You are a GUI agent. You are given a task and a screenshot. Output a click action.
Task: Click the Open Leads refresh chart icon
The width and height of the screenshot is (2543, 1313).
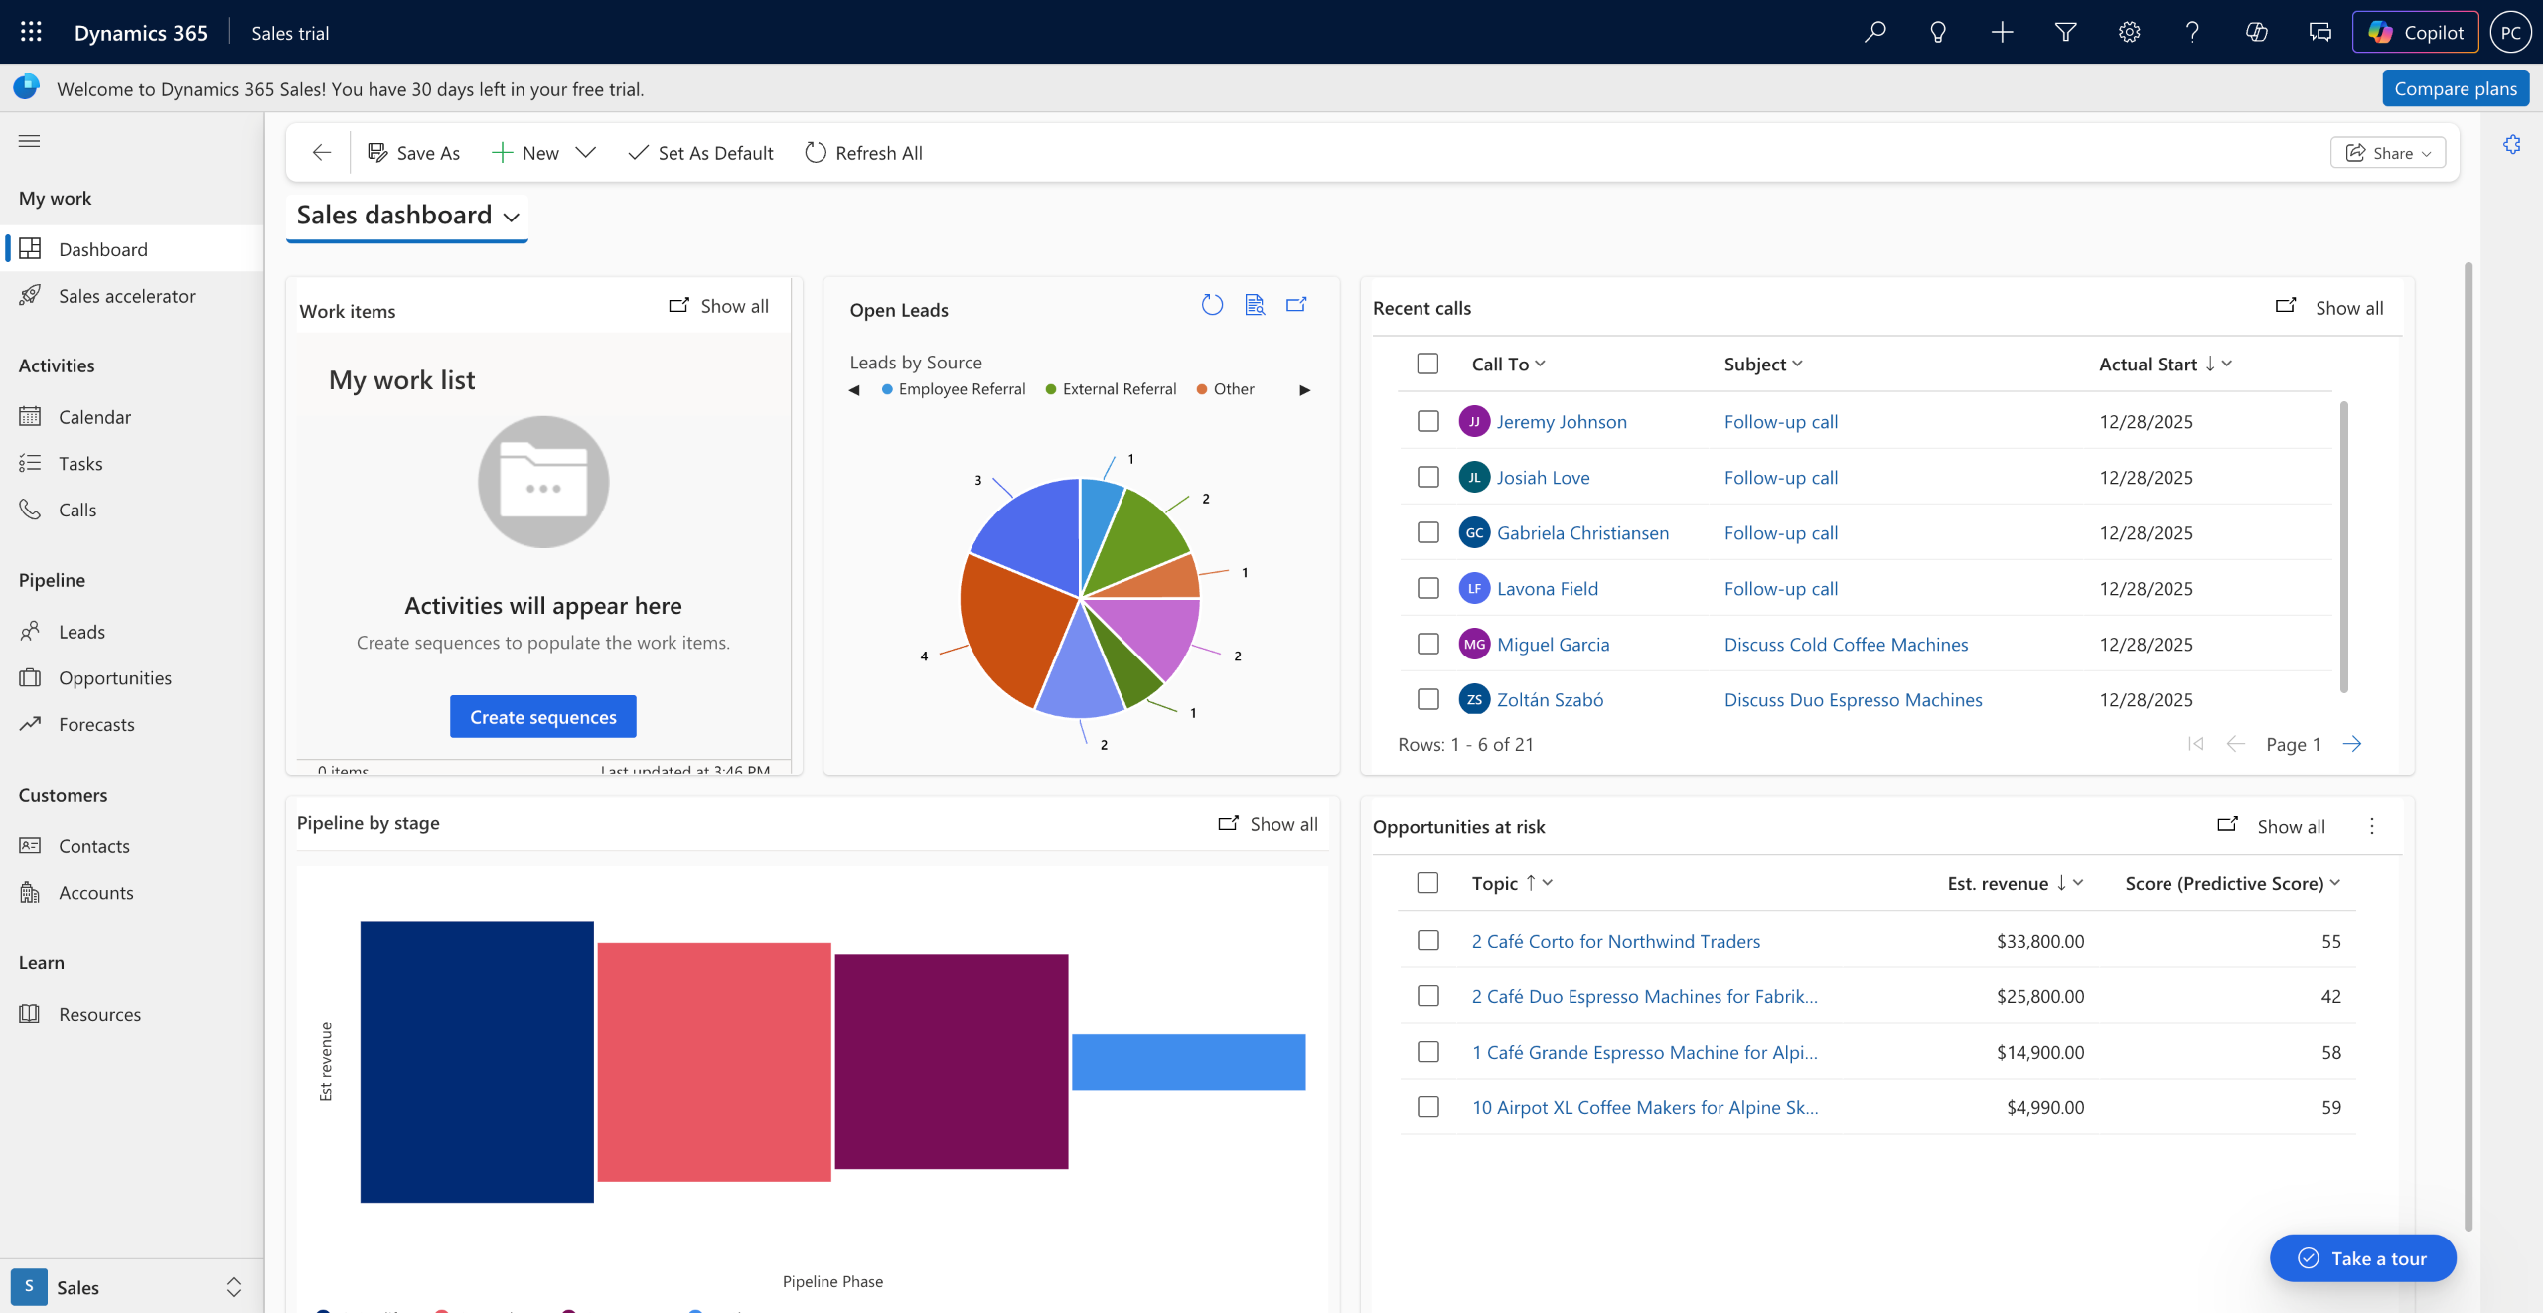click(x=1212, y=305)
